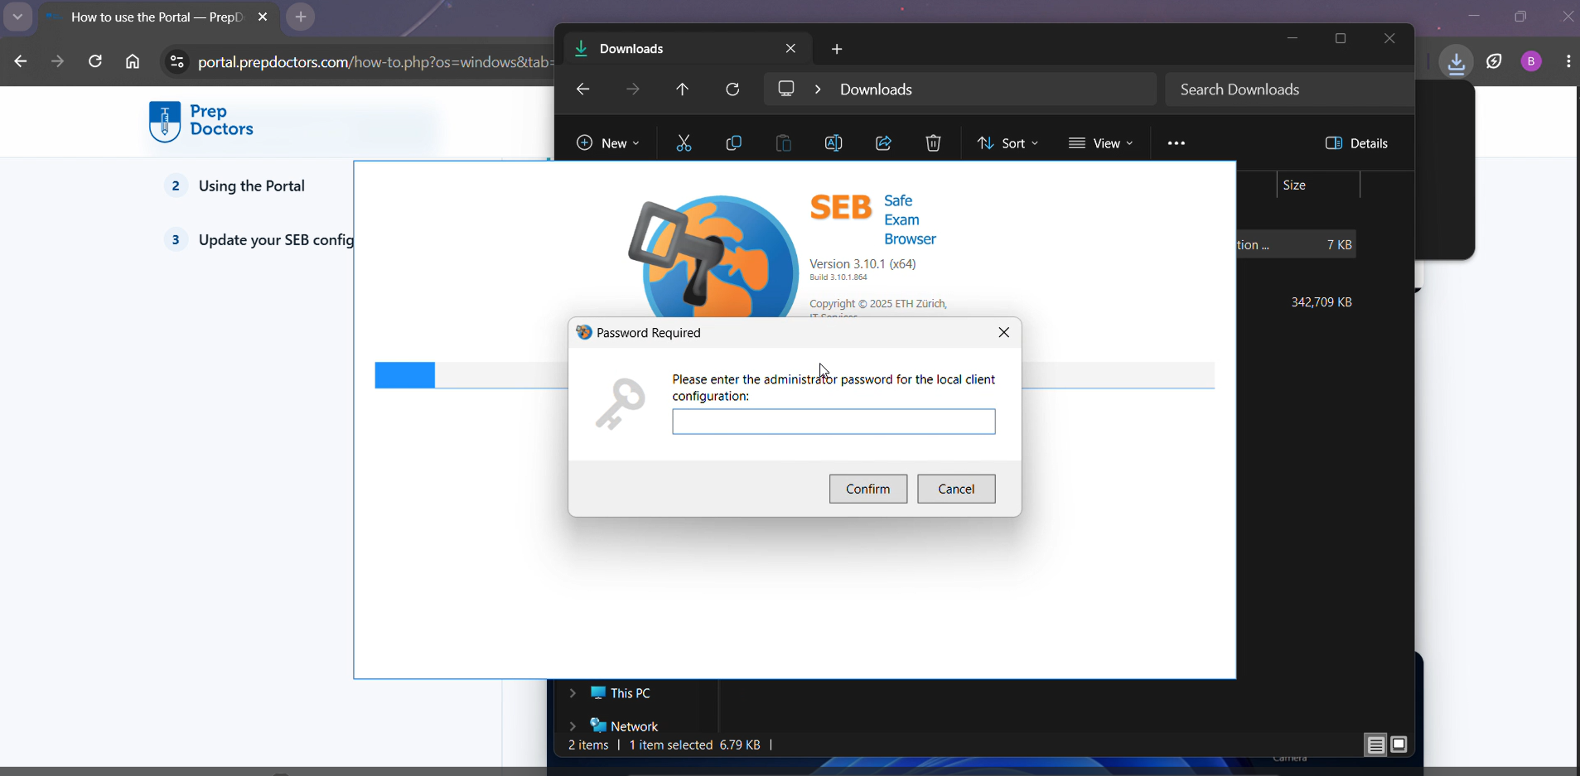Click the browser extension leaf icon
The width and height of the screenshot is (1580, 776).
click(x=1494, y=62)
